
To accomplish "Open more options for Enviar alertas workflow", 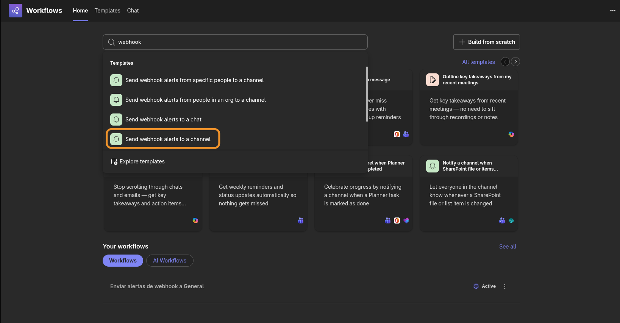I will pyautogui.click(x=505, y=286).
